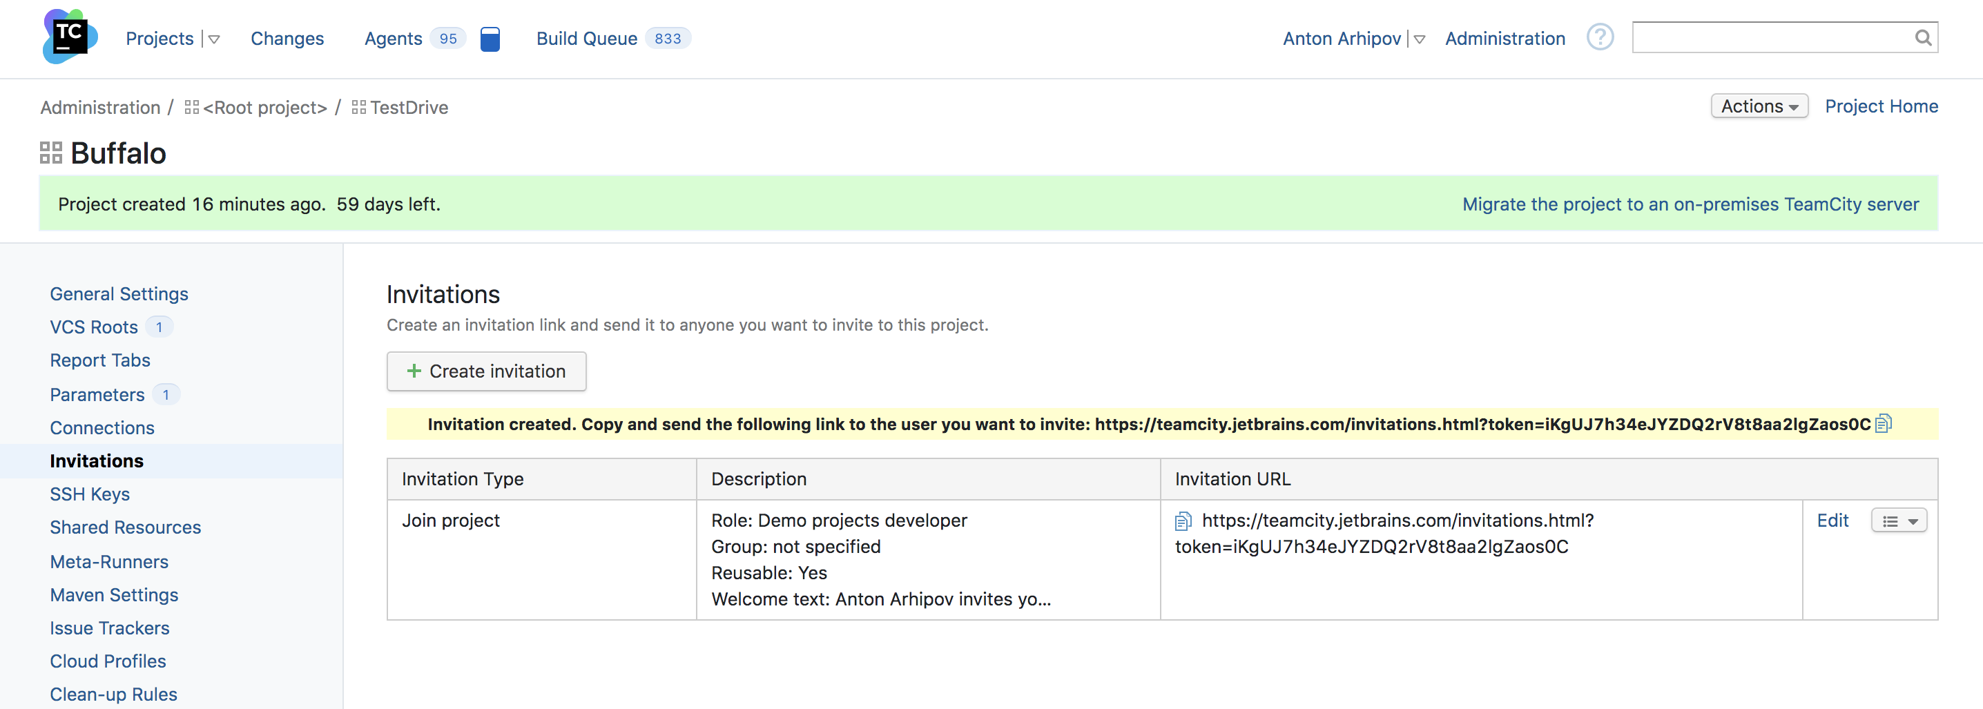Open the Build Queue
Viewport: 1983px width, 709px height.
[587, 39]
